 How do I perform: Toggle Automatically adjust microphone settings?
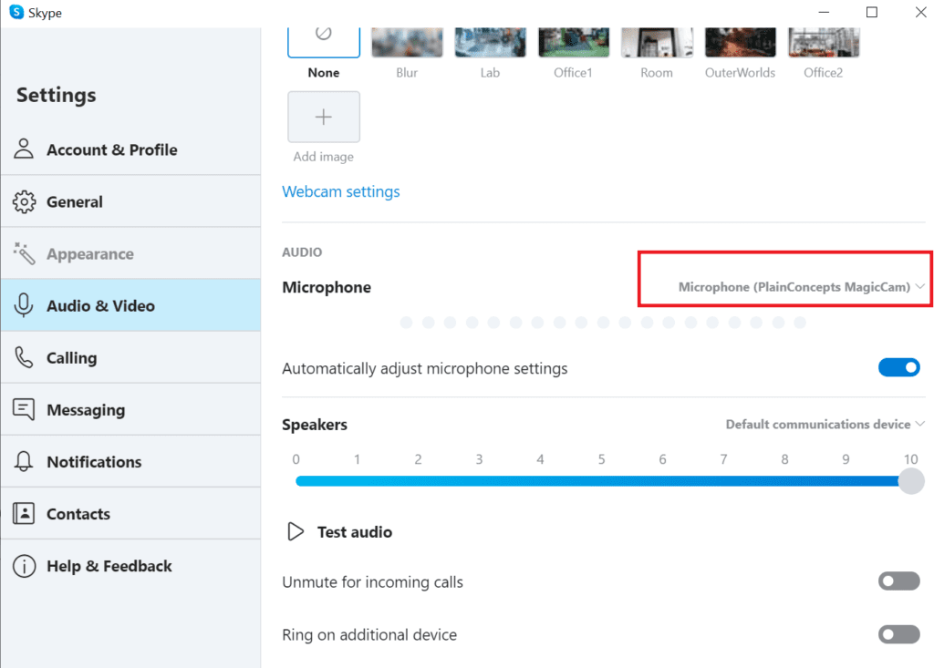[x=899, y=367]
